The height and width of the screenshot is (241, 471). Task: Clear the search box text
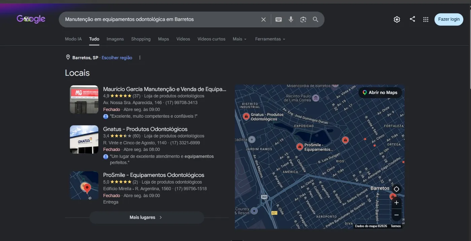(x=263, y=19)
